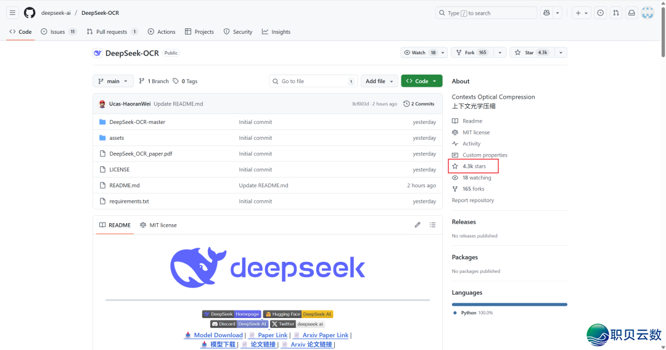Open the green Code dropdown

421,81
